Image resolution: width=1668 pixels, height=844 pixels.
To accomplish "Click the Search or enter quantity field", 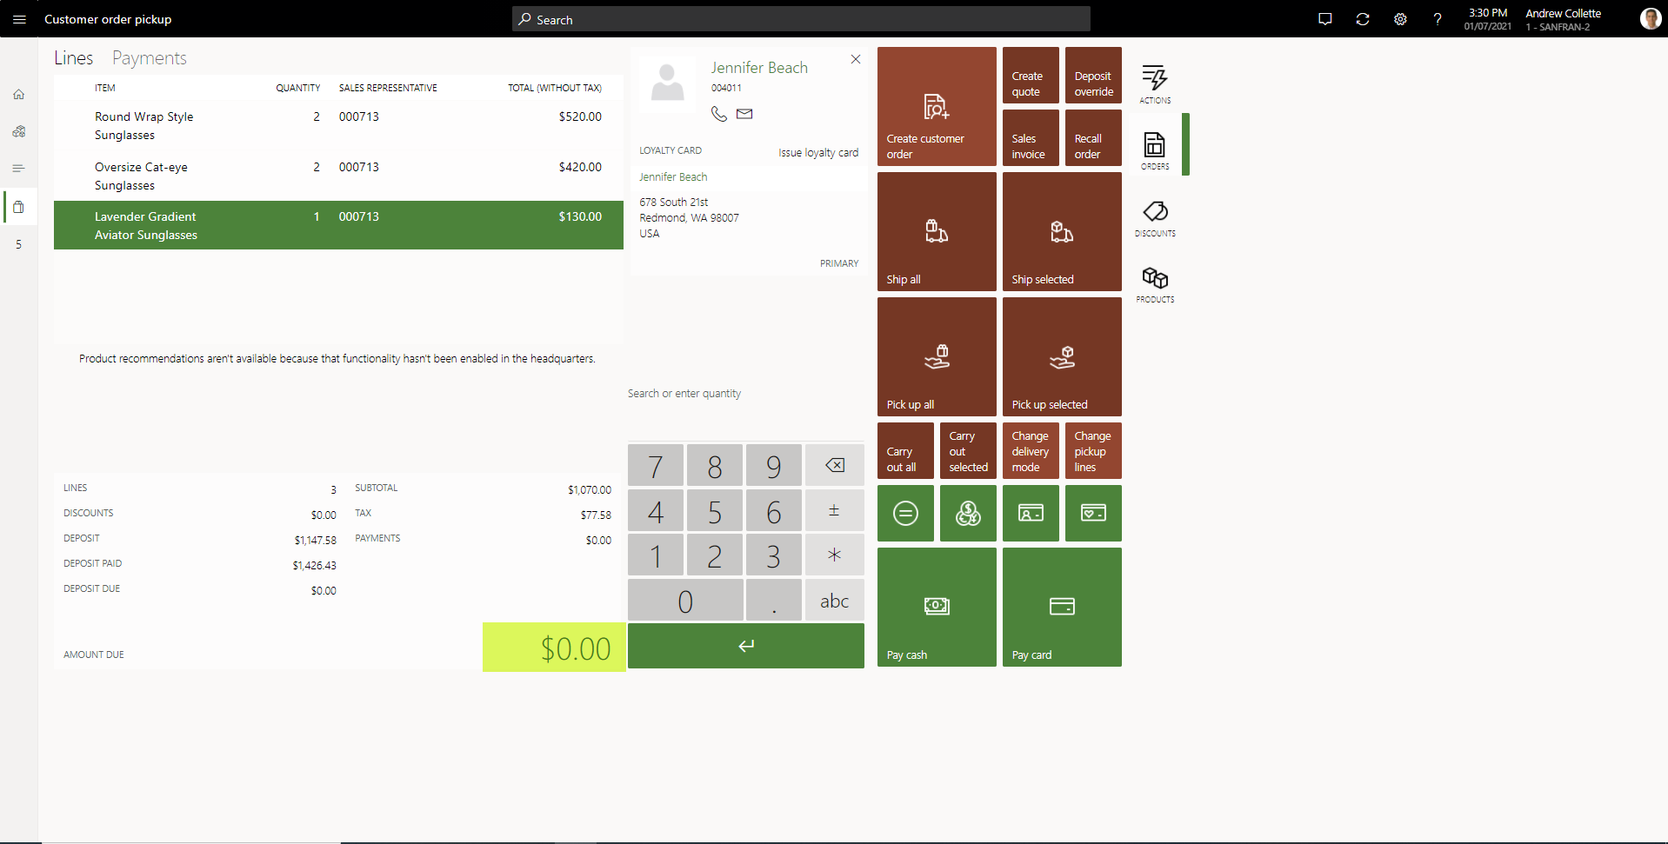I will click(745, 394).
